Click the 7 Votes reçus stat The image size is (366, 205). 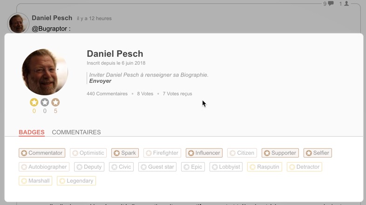tap(177, 93)
